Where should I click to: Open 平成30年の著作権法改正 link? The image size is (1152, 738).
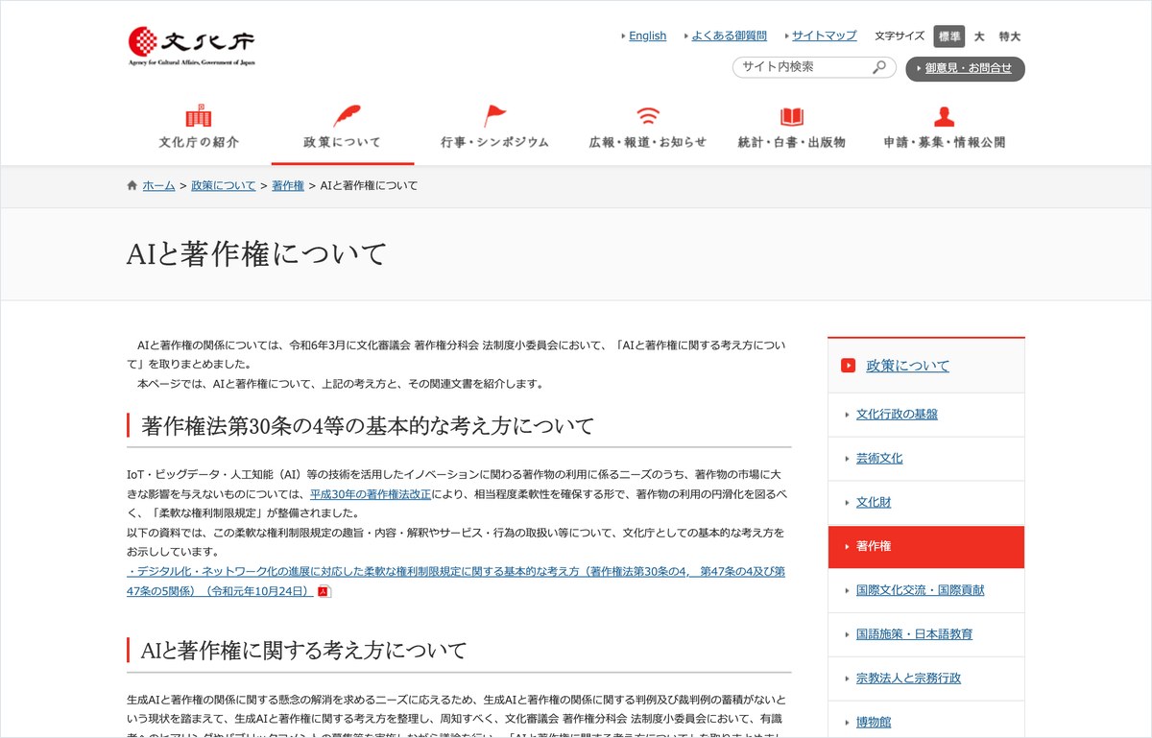pos(371,494)
